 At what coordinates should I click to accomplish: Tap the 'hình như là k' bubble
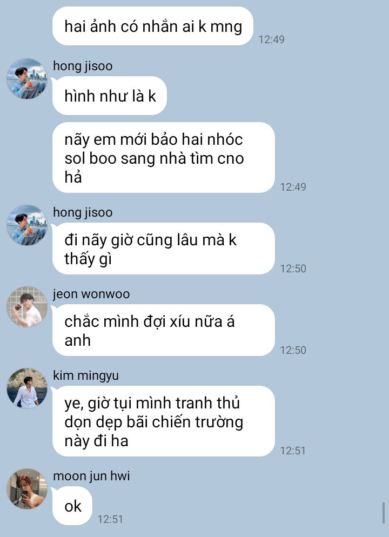coord(110,96)
